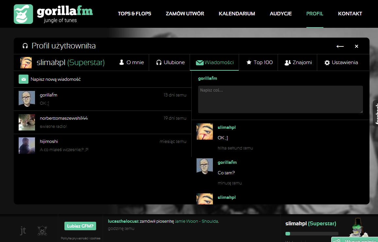
Task: Click gorillafm avatar beside Co tam? message
Action: pyautogui.click(x=205, y=166)
